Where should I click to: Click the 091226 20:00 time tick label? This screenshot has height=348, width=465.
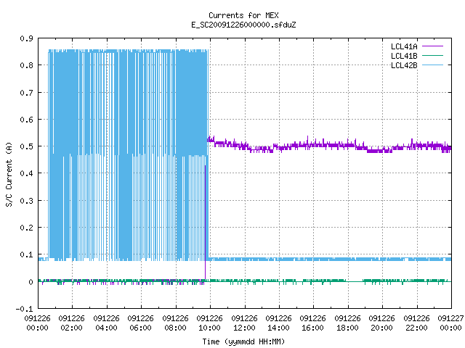(x=382, y=323)
